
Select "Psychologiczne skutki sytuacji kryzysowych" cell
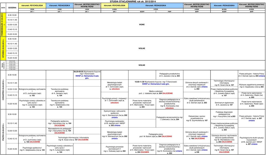(x=252, y=141)
